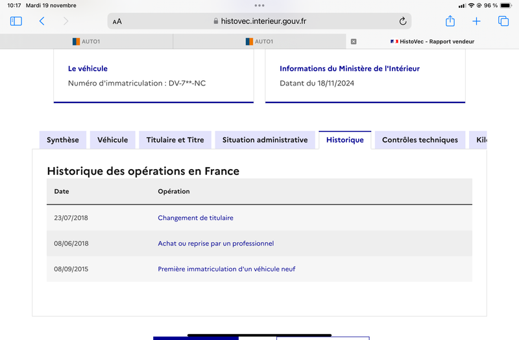
Task: Switch to the second AUTO1 tab
Action: pos(259,41)
